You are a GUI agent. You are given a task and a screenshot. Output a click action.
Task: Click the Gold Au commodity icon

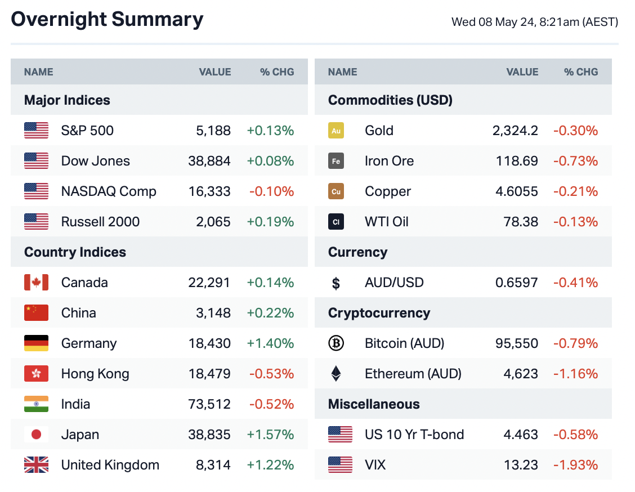coord(336,131)
